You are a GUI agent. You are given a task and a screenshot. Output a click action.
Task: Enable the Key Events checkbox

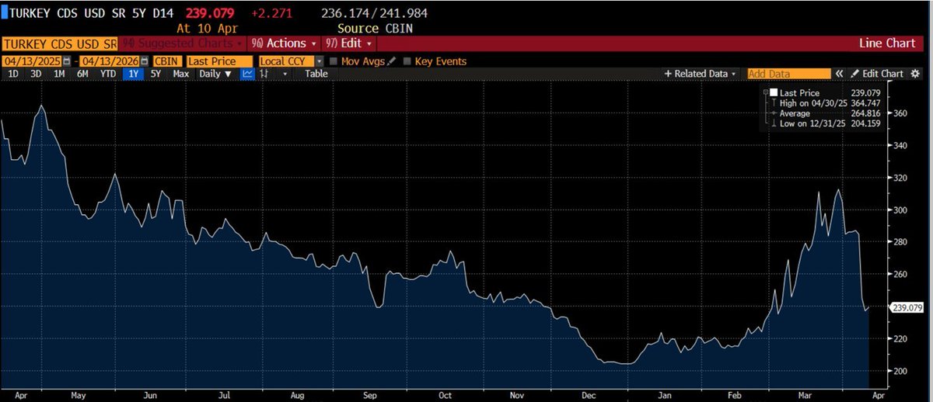coord(407,61)
